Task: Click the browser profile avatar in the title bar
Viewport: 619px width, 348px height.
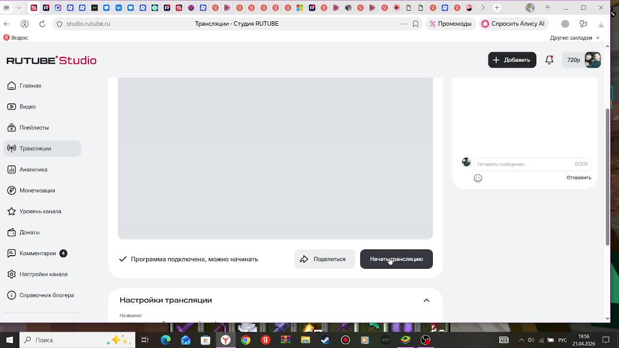Action: 530,8
